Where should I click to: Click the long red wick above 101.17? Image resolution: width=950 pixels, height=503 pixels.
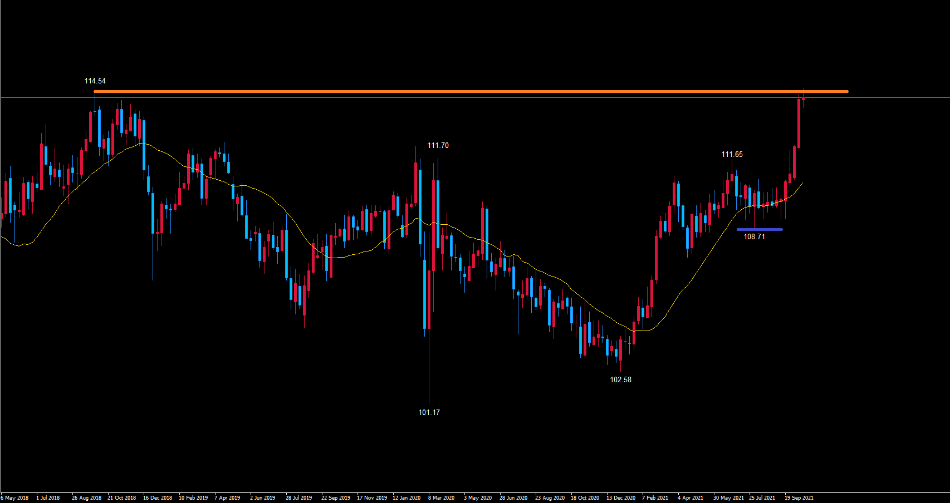click(429, 367)
